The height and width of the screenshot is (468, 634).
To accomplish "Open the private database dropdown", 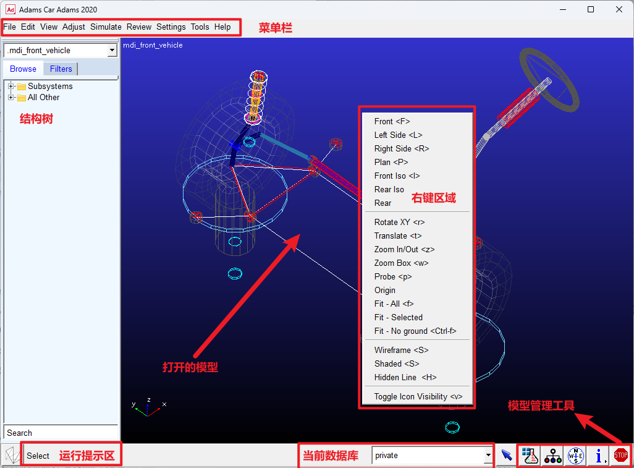I will 488,456.
